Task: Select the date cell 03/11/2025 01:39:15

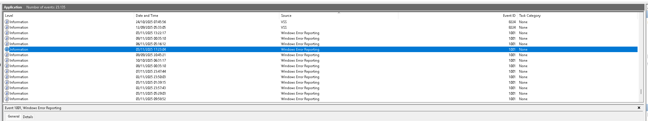Action: 151,82
